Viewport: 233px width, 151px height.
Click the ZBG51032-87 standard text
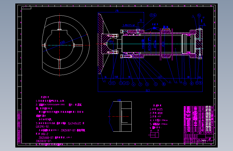tap(43, 141)
